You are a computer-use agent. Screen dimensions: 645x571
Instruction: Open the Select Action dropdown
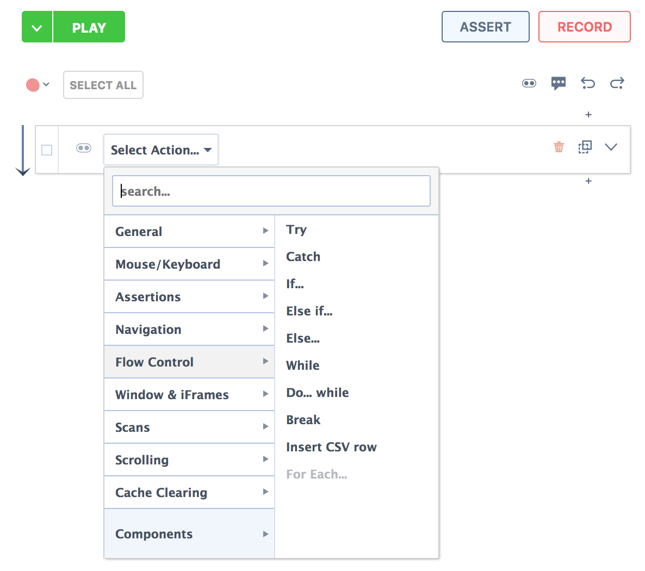pos(161,150)
